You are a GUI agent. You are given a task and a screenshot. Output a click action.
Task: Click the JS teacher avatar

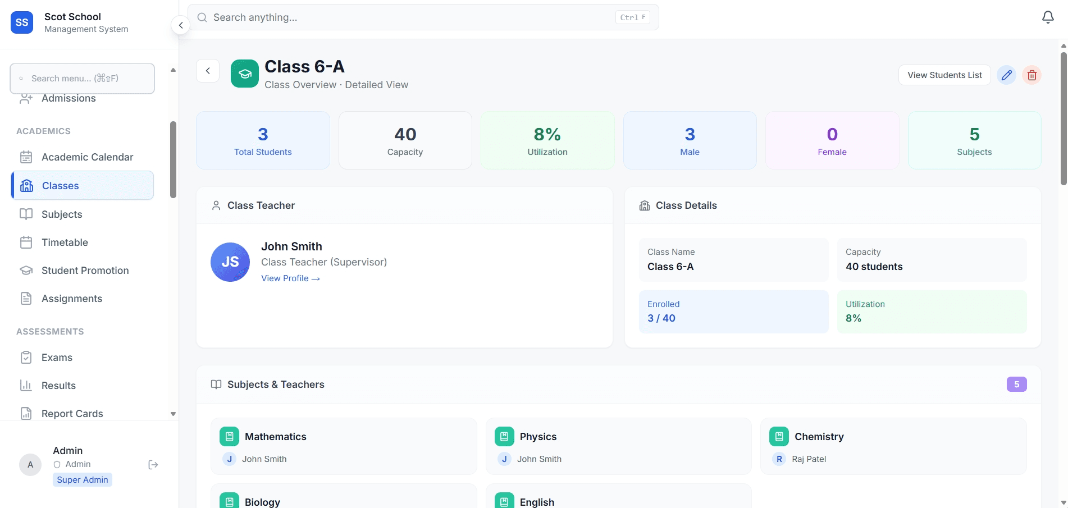[230, 262]
